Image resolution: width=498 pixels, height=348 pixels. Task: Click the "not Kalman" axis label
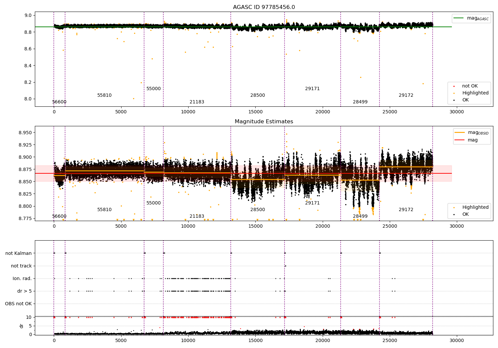pos(19,254)
